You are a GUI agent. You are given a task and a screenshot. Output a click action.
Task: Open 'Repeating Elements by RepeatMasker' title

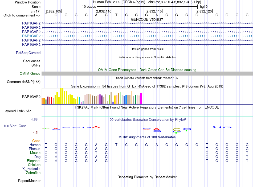click(147, 177)
